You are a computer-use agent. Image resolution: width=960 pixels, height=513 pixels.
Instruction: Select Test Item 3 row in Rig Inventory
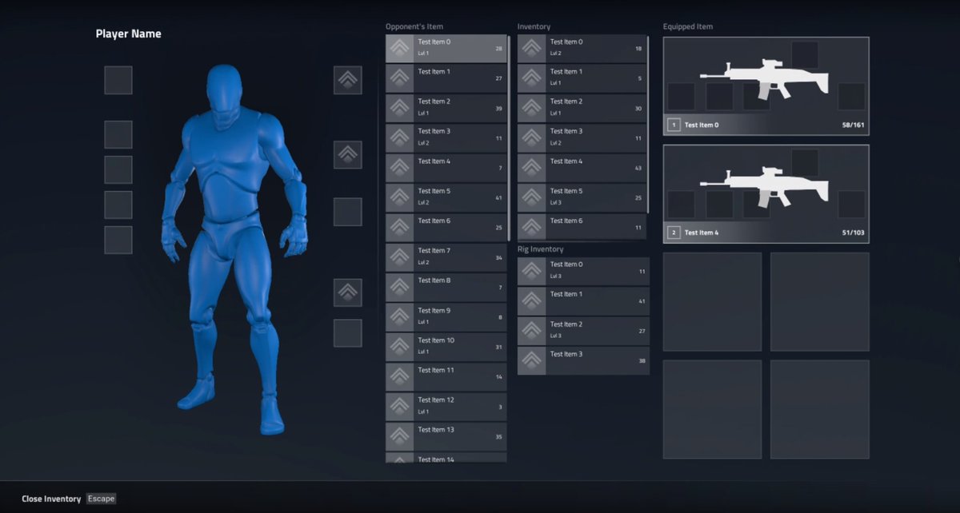point(583,361)
